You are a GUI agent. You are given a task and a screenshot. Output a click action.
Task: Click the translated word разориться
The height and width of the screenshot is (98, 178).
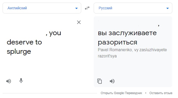(x=117, y=42)
